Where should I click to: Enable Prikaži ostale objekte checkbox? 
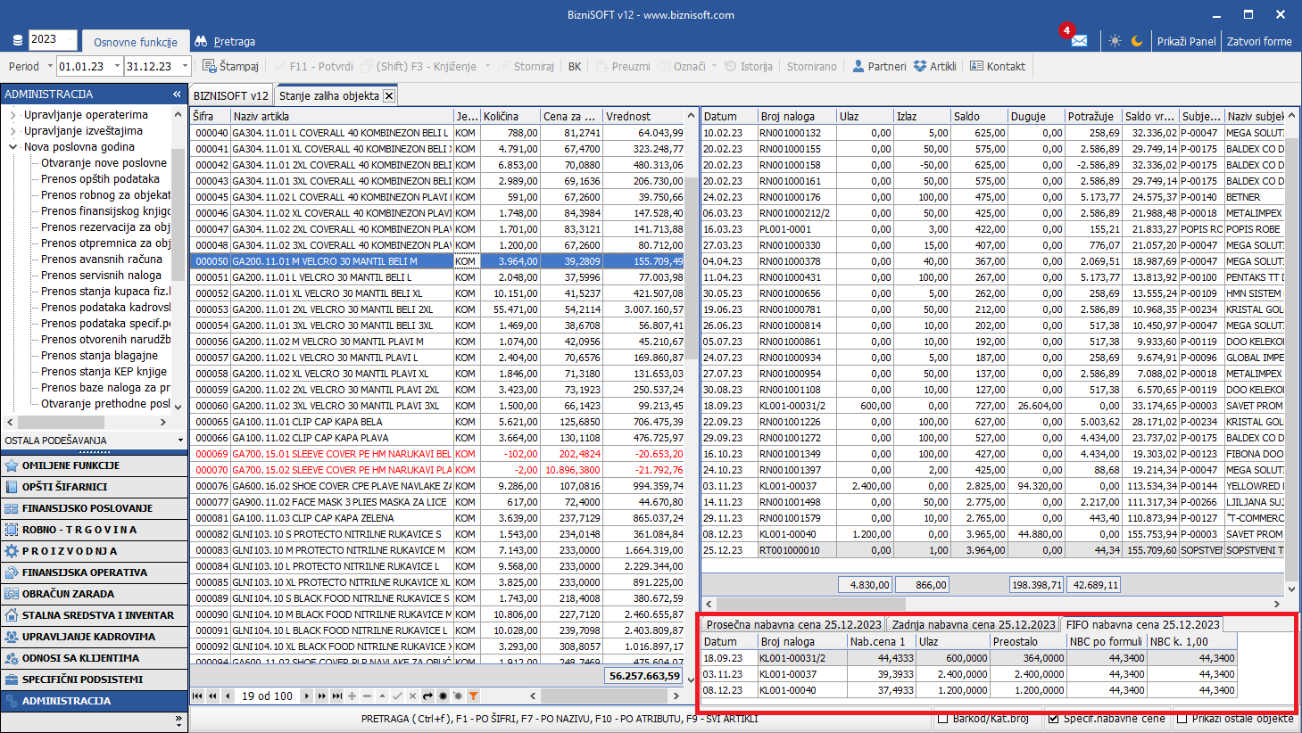click(x=1182, y=719)
